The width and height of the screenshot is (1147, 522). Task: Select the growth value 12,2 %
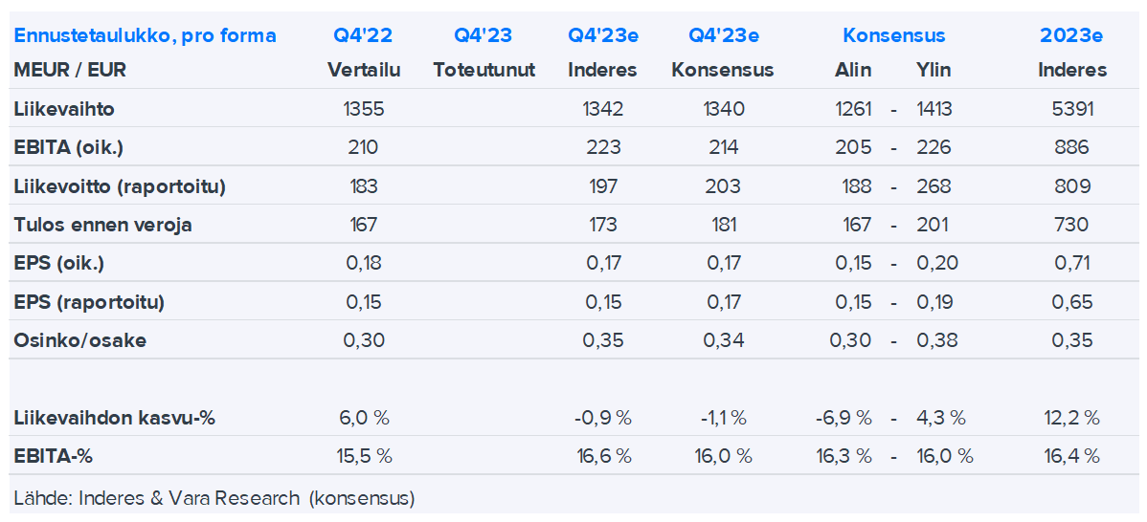[x=1071, y=418]
